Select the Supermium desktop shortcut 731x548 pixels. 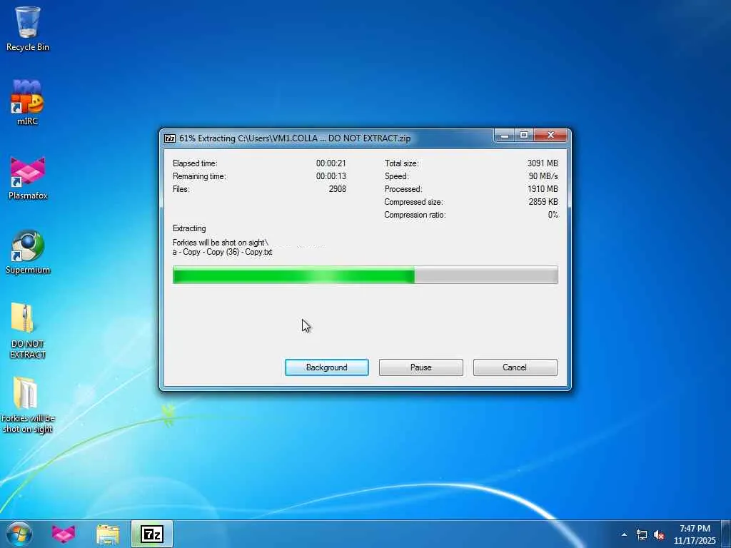(28, 252)
